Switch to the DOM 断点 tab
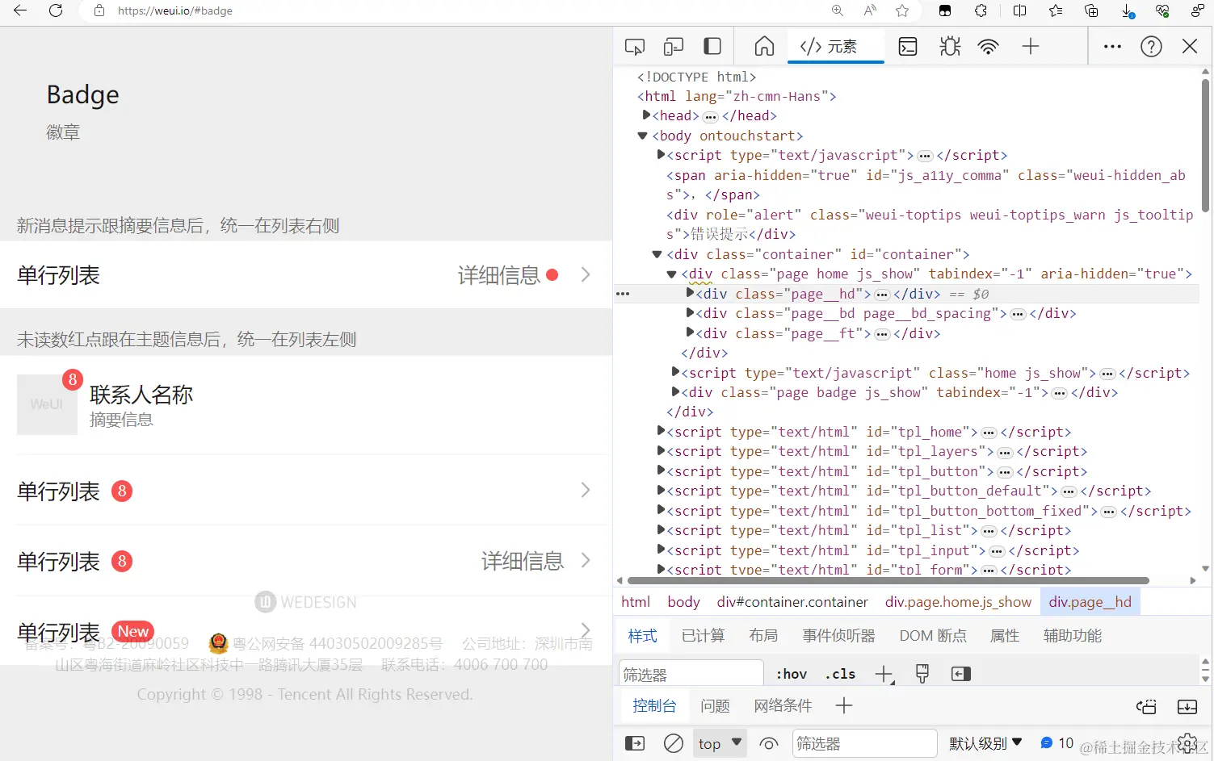Image resolution: width=1214 pixels, height=761 pixels. (933, 636)
